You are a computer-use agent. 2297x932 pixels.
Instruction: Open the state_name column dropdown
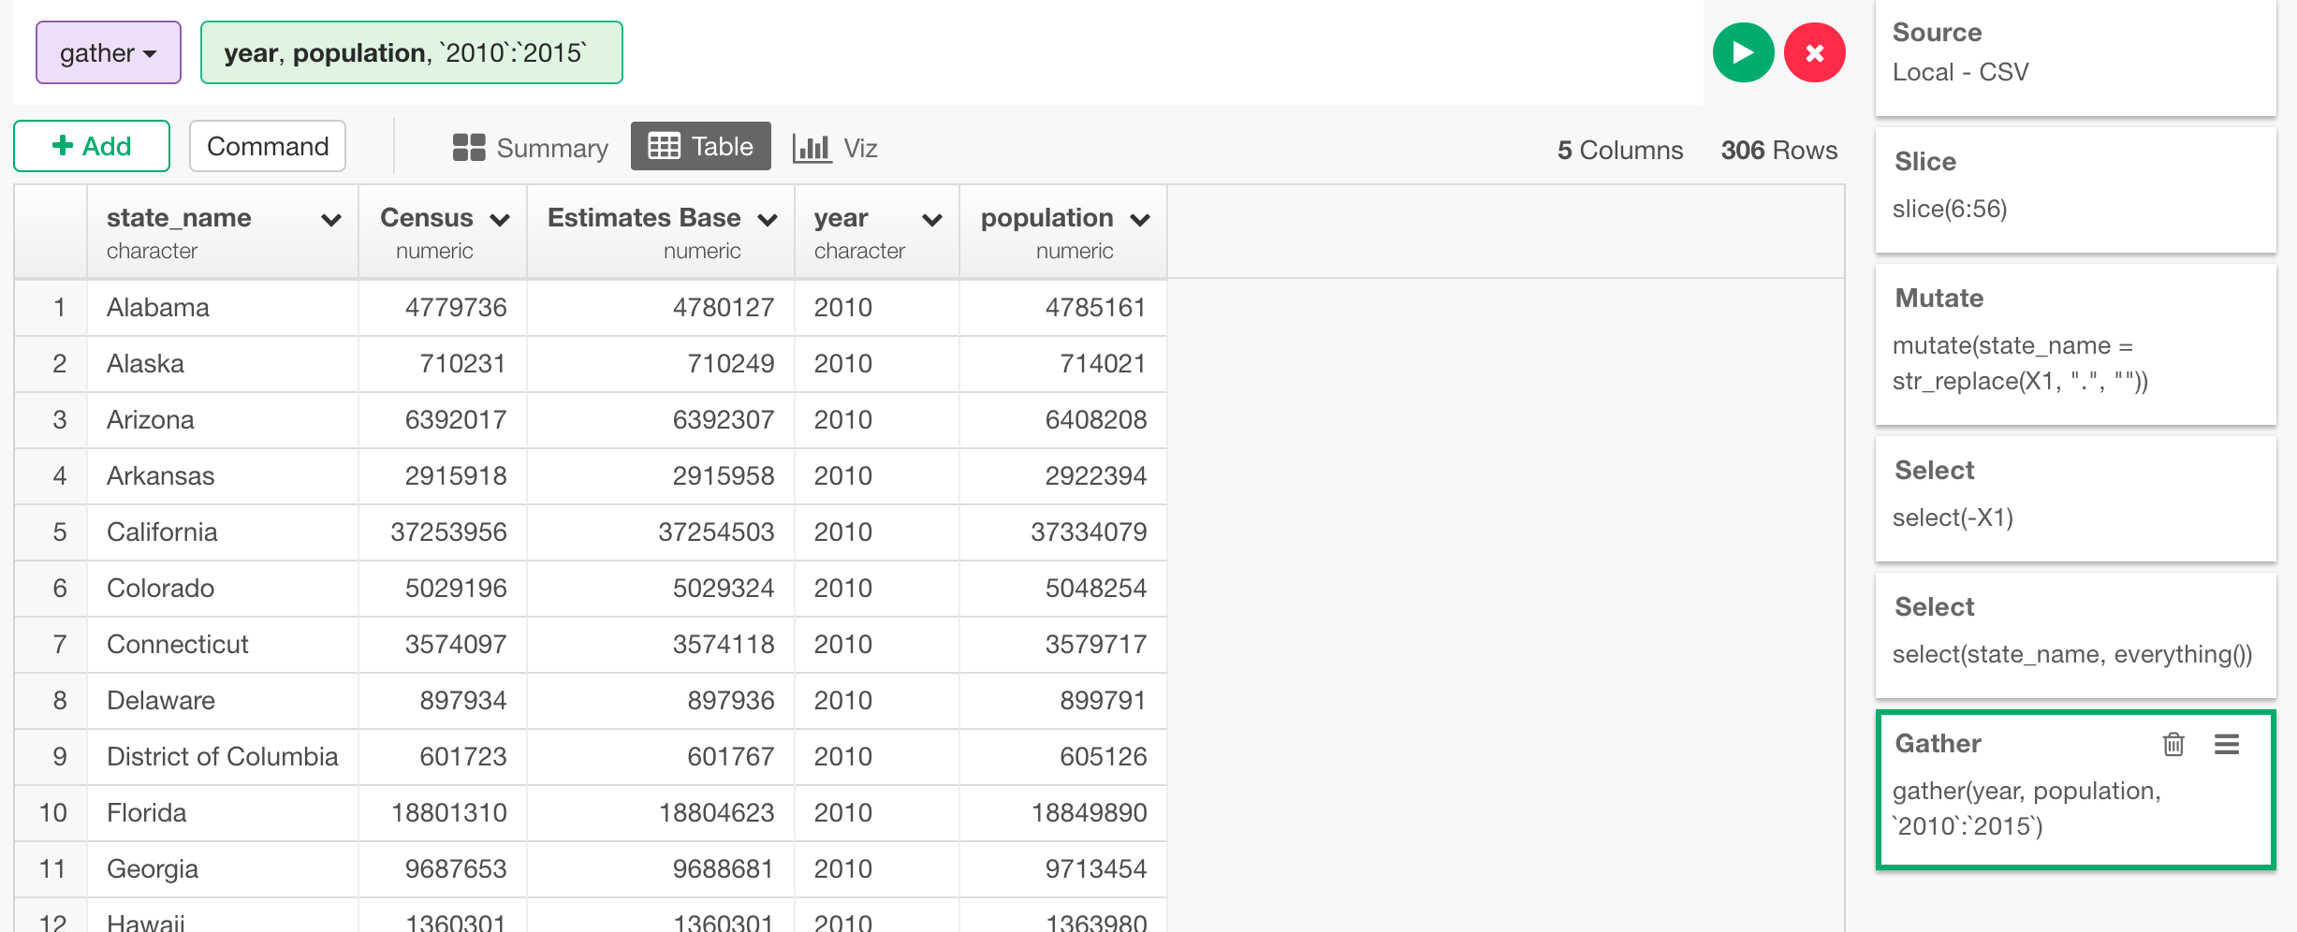point(332,219)
